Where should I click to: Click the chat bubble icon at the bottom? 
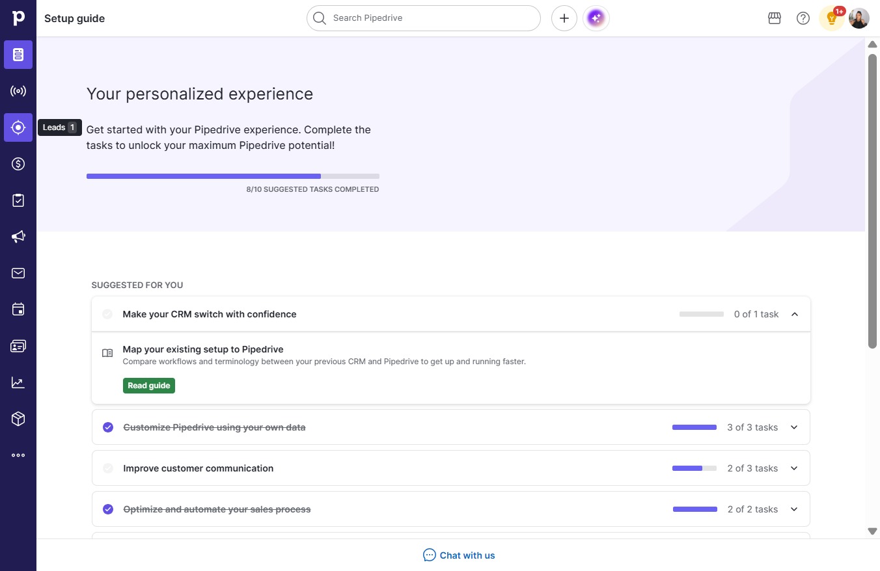click(430, 555)
